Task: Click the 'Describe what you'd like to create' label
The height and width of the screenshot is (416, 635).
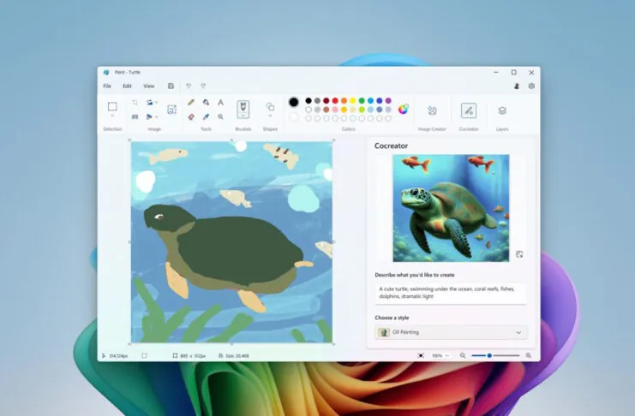Action: pyautogui.click(x=414, y=275)
